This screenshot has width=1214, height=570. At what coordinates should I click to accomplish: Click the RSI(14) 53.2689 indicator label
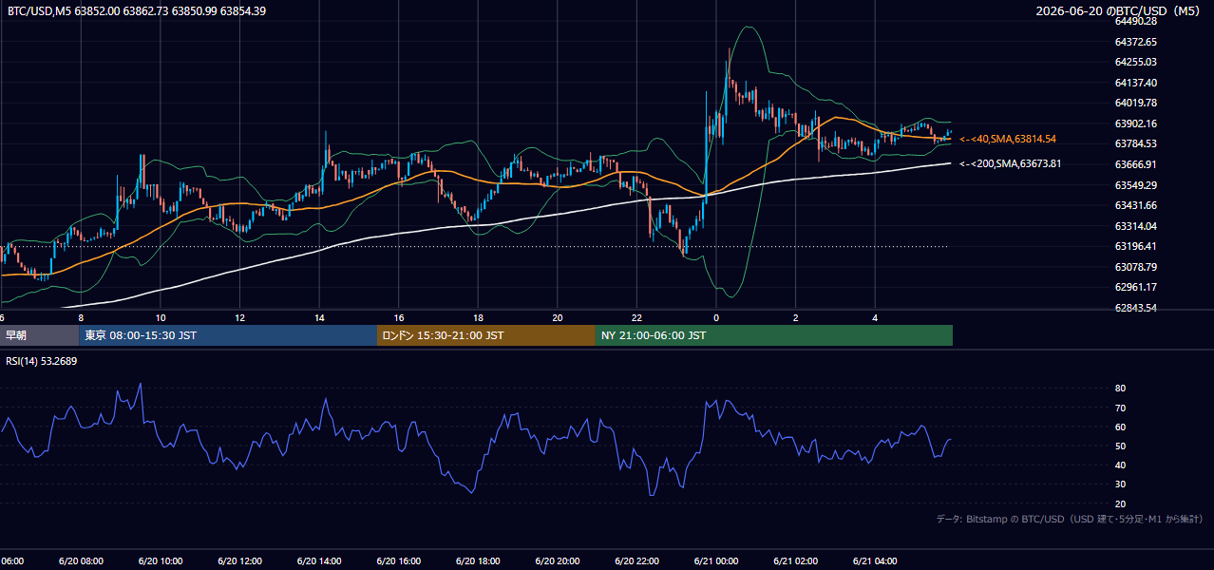[x=42, y=361]
